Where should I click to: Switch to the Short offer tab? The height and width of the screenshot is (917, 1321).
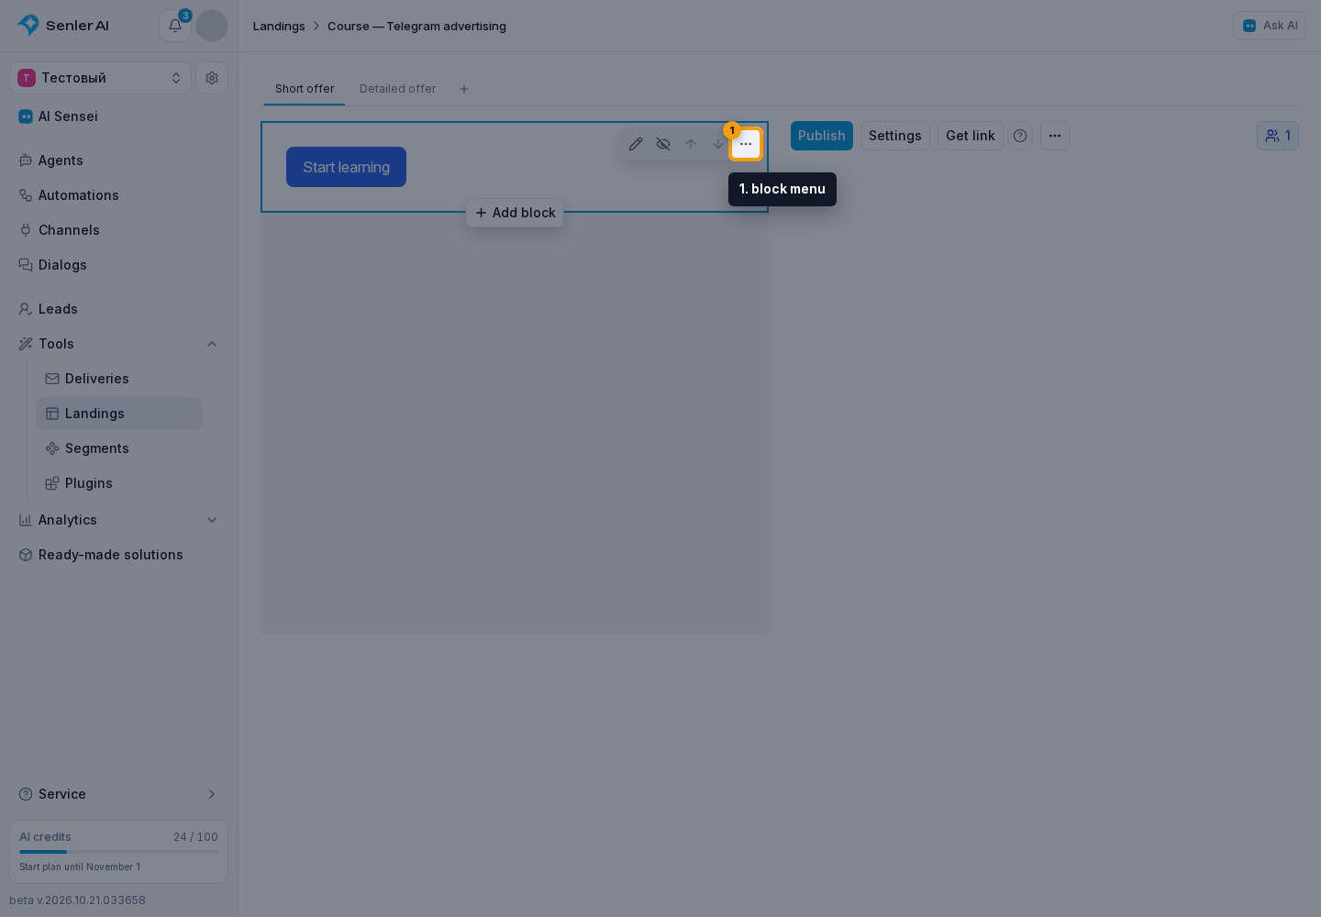pos(305,89)
